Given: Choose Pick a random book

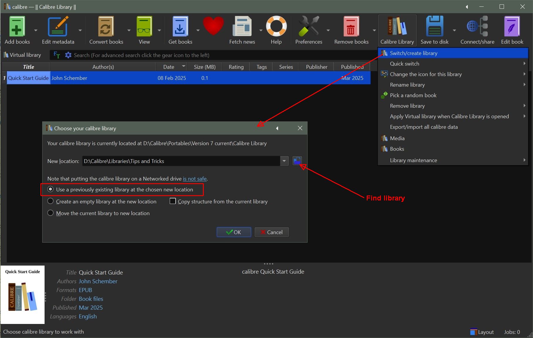Looking at the screenshot, I should (x=453, y=95).
